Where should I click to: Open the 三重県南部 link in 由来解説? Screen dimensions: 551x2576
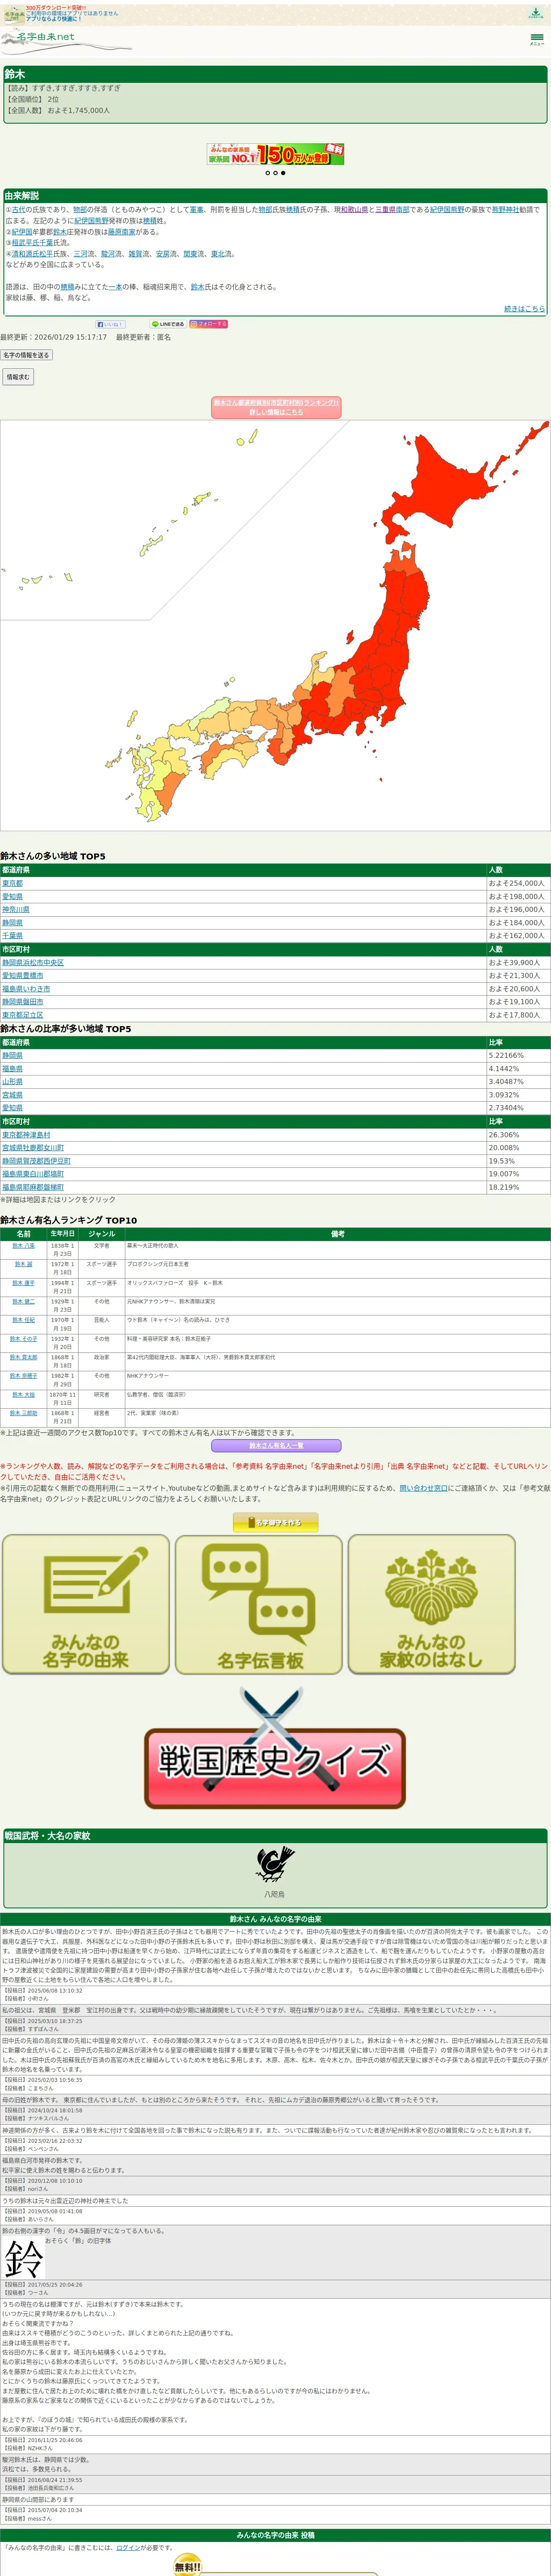click(392, 210)
